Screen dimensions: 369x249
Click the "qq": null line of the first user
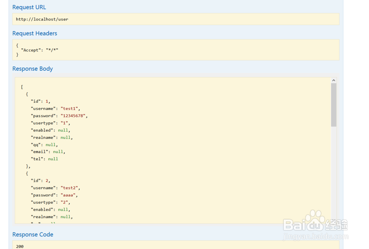pos(44,145)
